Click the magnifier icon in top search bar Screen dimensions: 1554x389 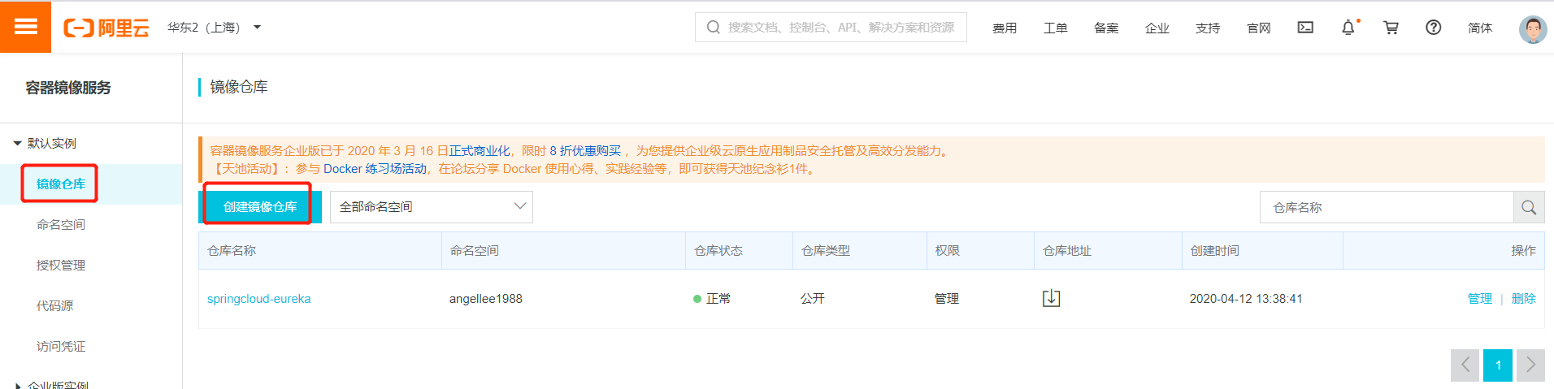[713, 28]
